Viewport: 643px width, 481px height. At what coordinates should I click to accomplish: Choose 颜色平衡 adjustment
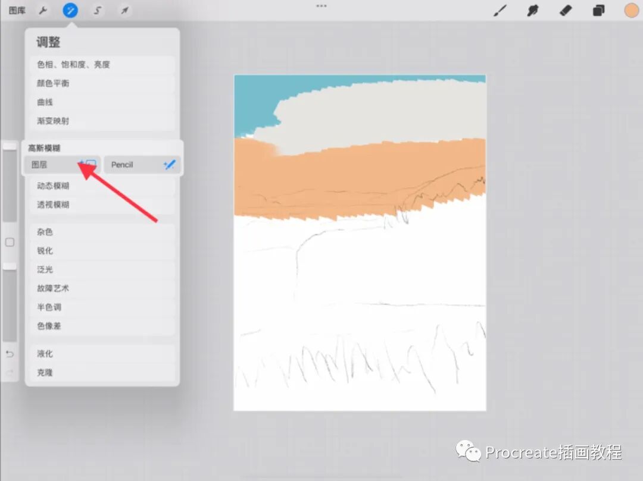(x=102, y=83)
